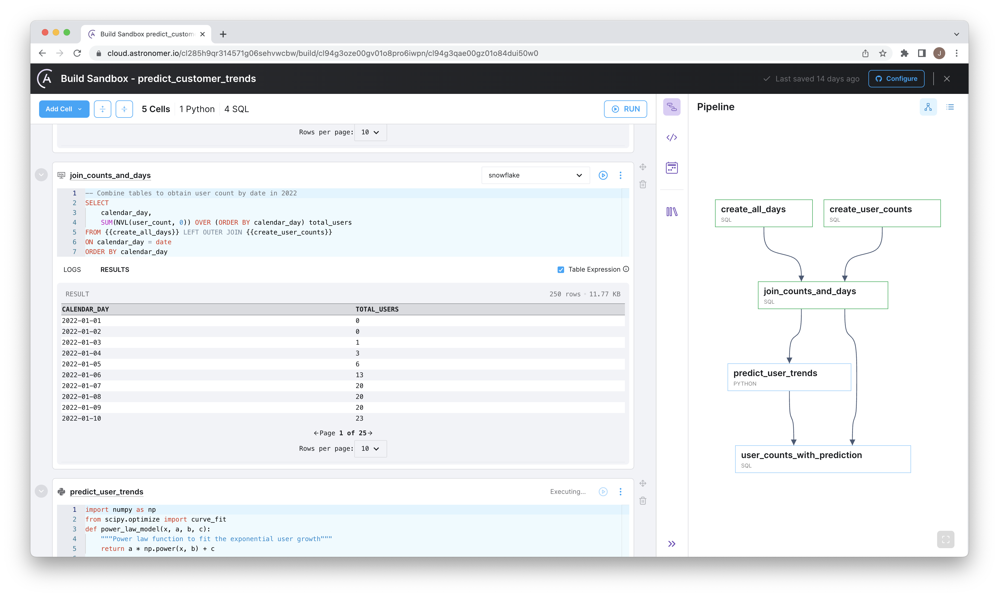The height and width of the screenshot is (597, 999).
Task: Delete the join_counts_and_days cell
Action: tap(643, 185)
